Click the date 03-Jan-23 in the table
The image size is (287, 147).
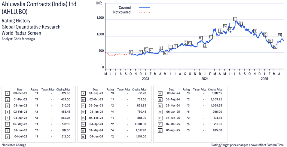coord(20,106)
